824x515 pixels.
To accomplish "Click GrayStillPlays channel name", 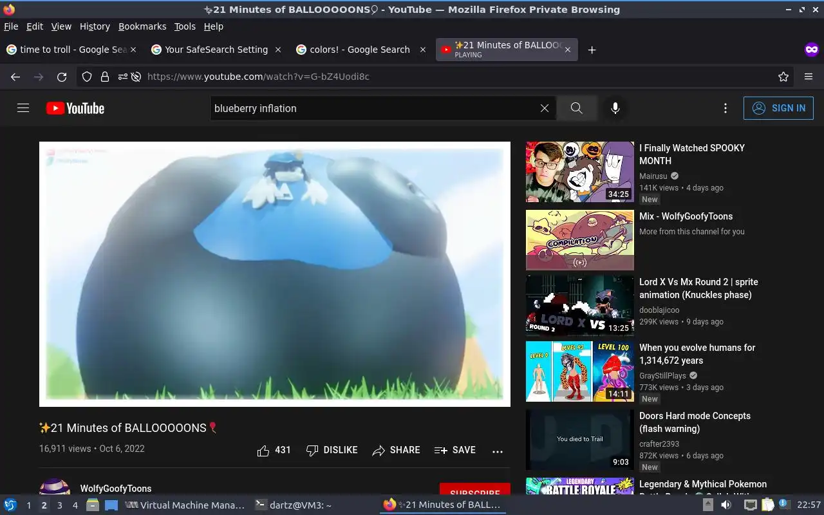I will pyautogui.click(x=662, y=375).
